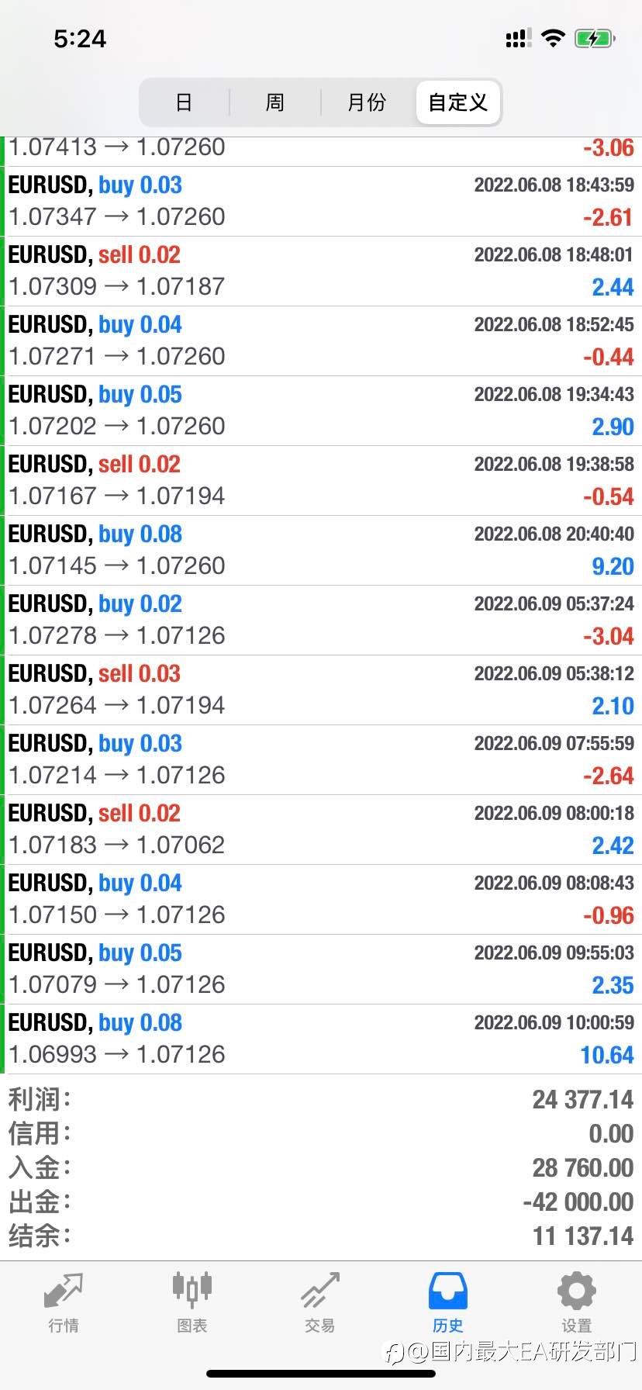Open EURUSD buy 0.08 trade with 10.64 profit
Screen dimensions: 642x1390
pos(321,1039)
